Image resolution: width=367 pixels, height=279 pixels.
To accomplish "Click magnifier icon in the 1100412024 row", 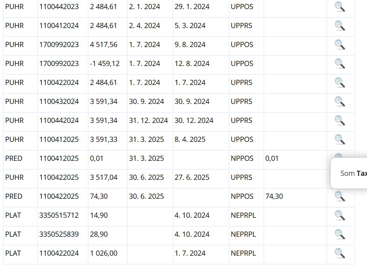I will (340, 26).
